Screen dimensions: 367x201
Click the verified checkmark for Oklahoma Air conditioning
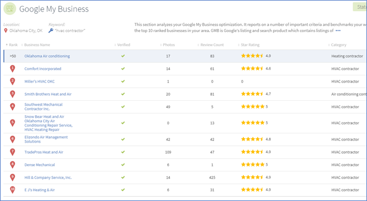123,56
